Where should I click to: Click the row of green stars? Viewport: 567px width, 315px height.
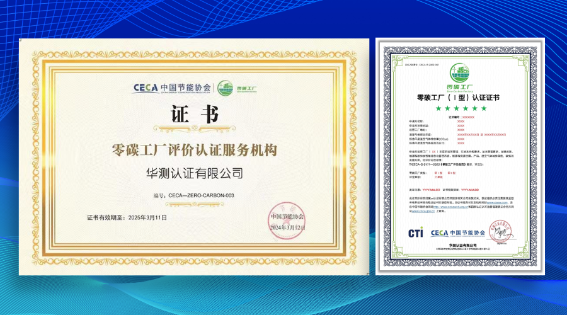coord(461,108)
